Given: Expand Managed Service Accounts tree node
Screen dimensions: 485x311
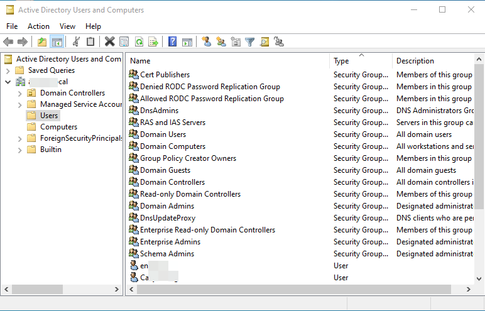Looking at the screenshot, I should [19, 104].
